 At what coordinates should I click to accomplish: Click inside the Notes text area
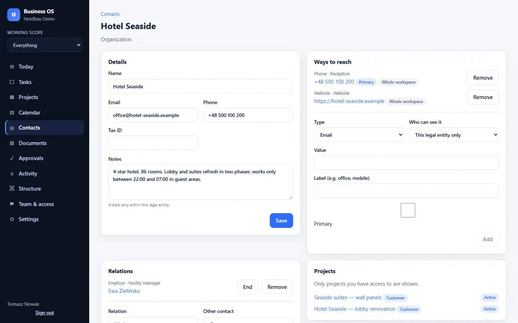(x=201, y=182)
